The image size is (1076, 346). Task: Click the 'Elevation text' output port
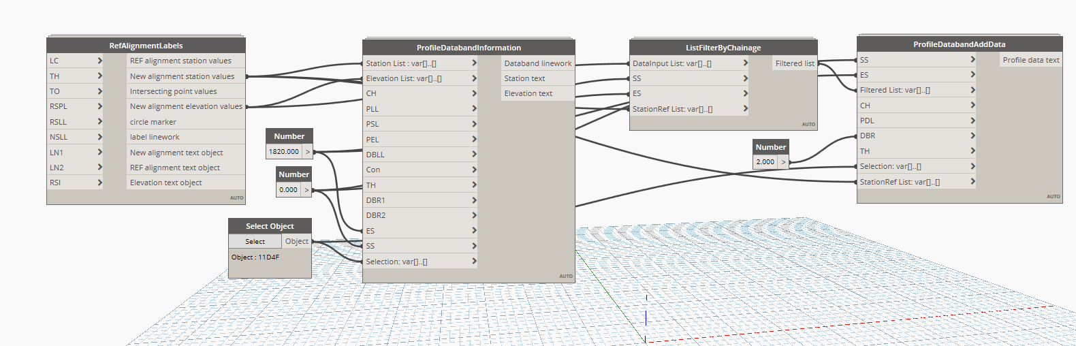click(538, 93)
